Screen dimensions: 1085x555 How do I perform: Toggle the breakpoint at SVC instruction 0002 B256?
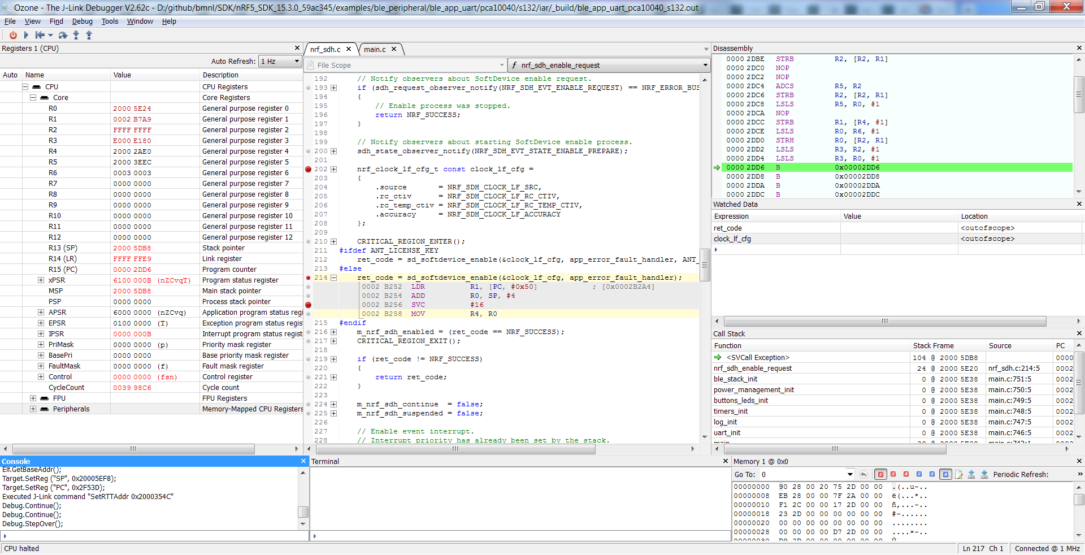coord(308,305)
